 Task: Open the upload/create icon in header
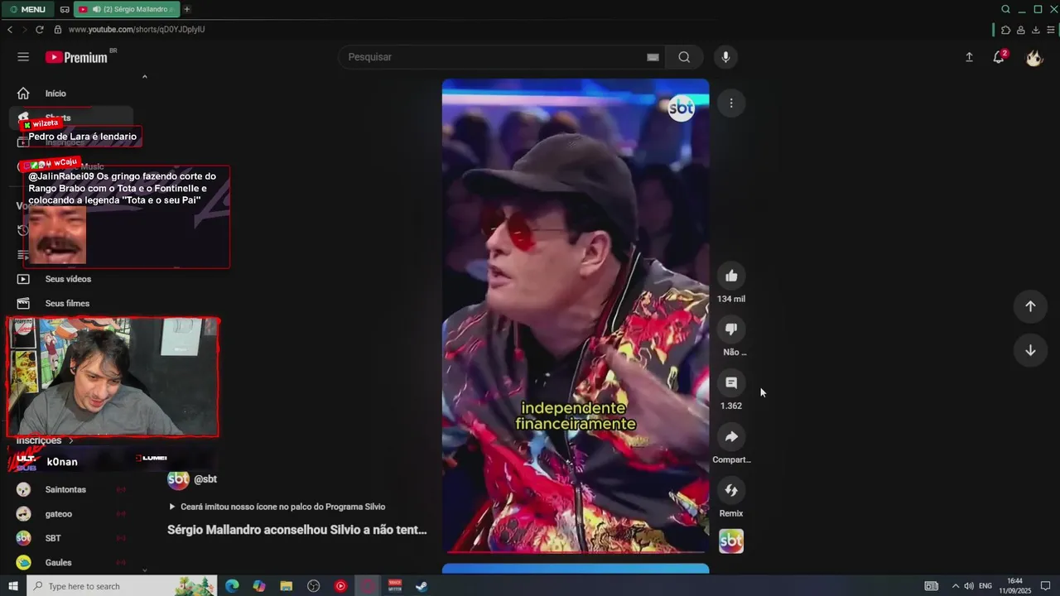[969, 57]
